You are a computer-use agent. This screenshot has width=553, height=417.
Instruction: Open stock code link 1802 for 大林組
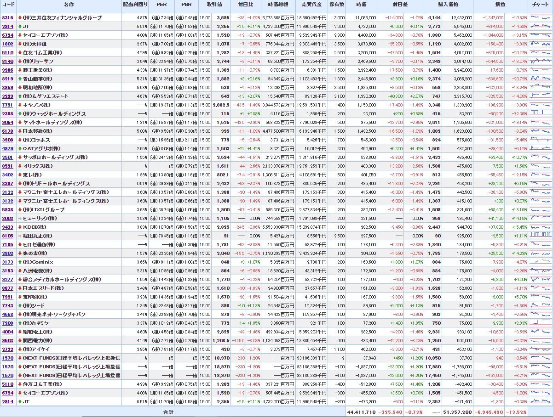(8, 44)
